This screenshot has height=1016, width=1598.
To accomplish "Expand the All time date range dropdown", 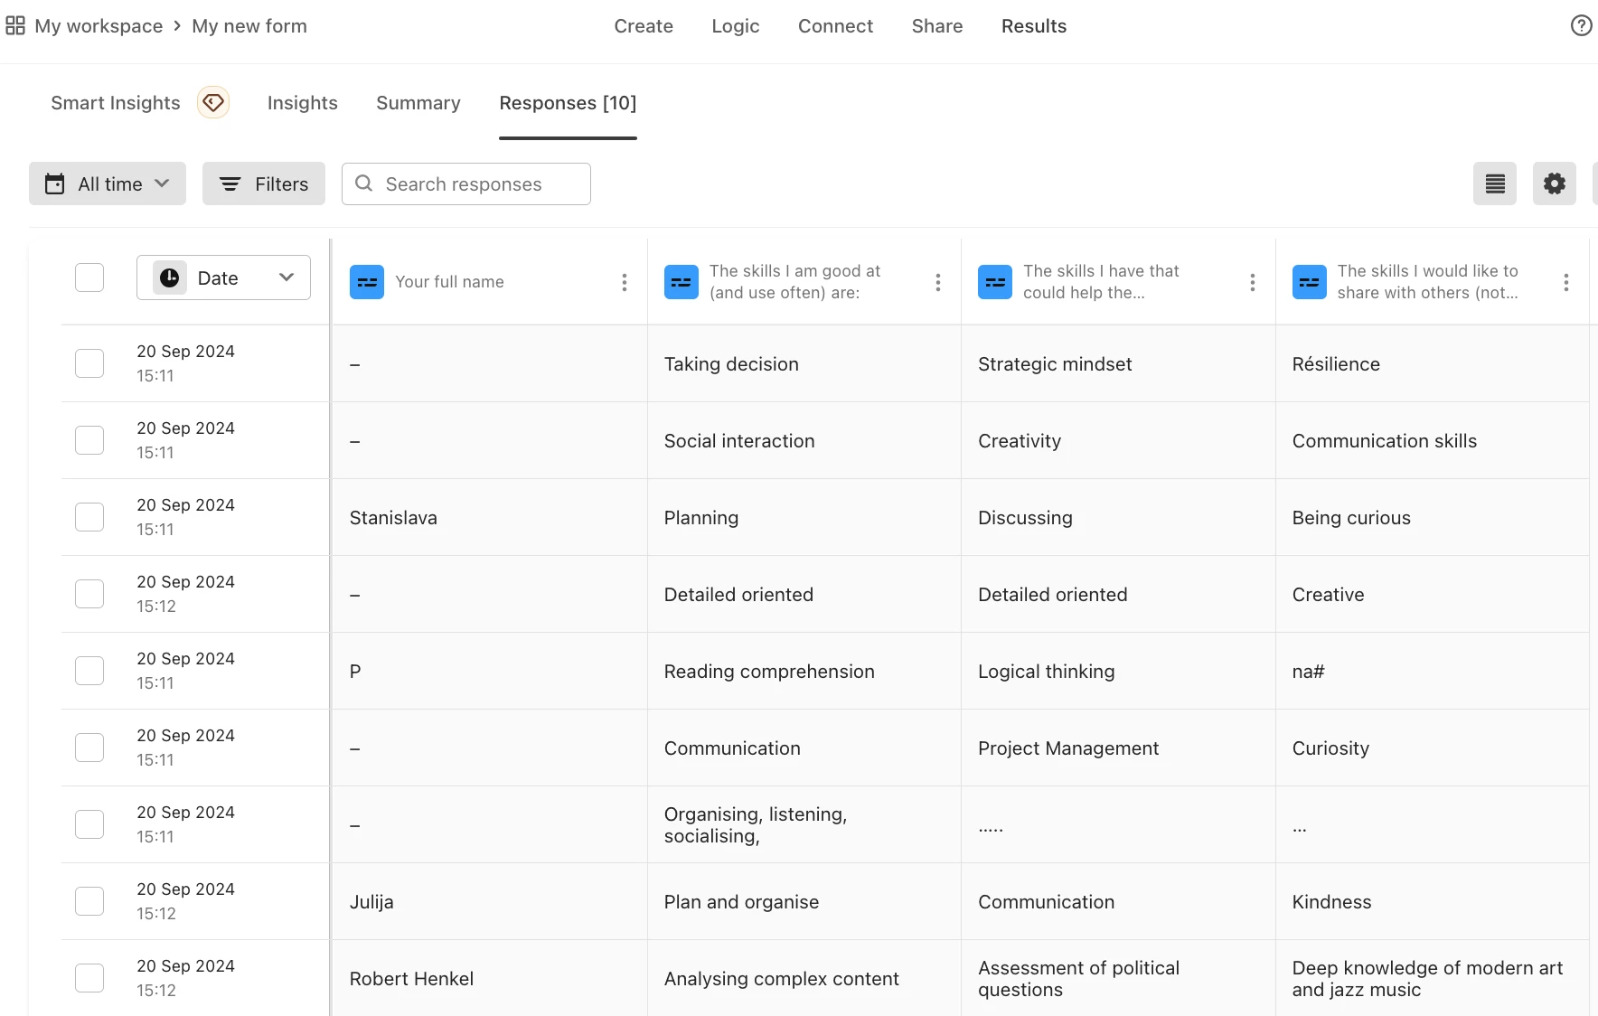I will [108, 184].
